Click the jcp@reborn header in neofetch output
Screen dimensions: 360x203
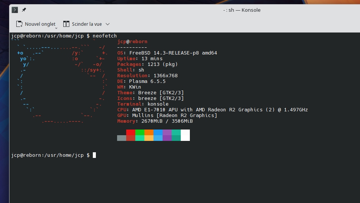[x=132, y=42]
